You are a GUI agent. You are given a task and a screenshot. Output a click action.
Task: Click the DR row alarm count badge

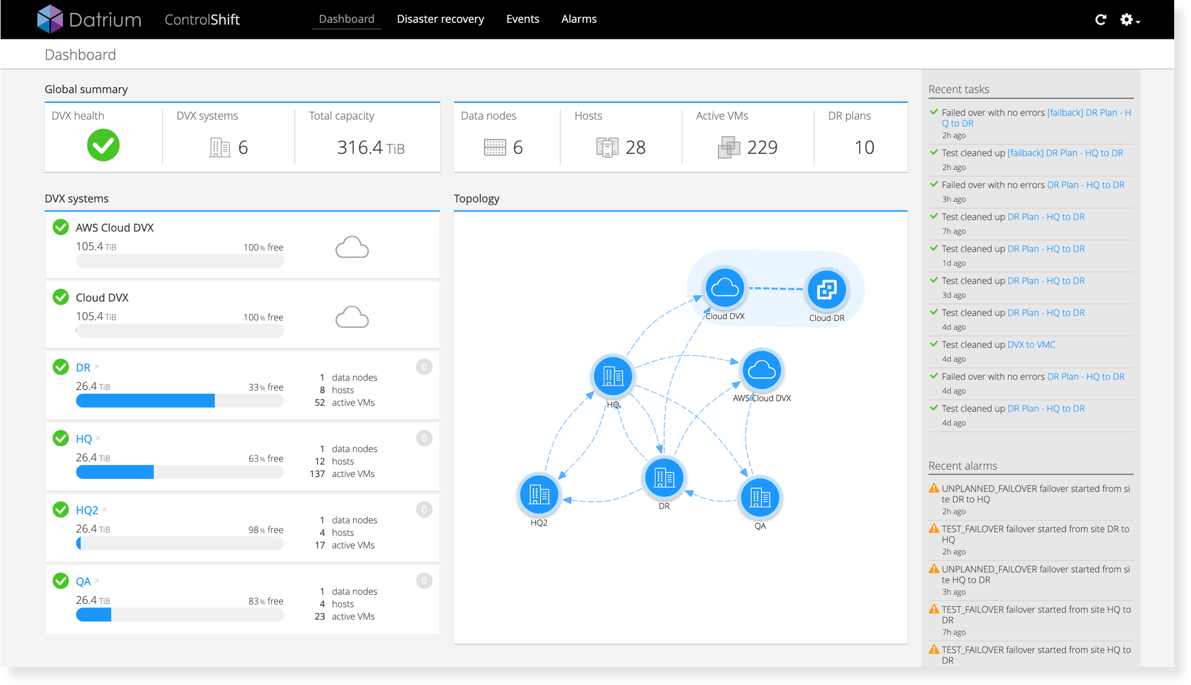tap(424, 367)
